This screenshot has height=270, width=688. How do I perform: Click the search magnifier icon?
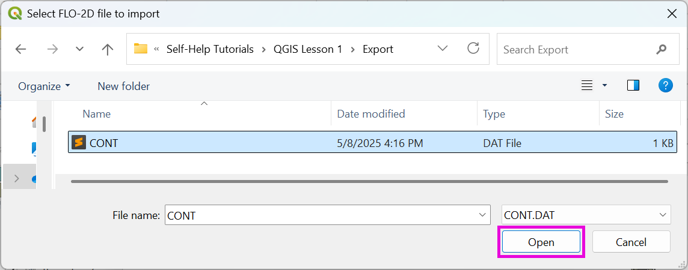tap(662, 49)
